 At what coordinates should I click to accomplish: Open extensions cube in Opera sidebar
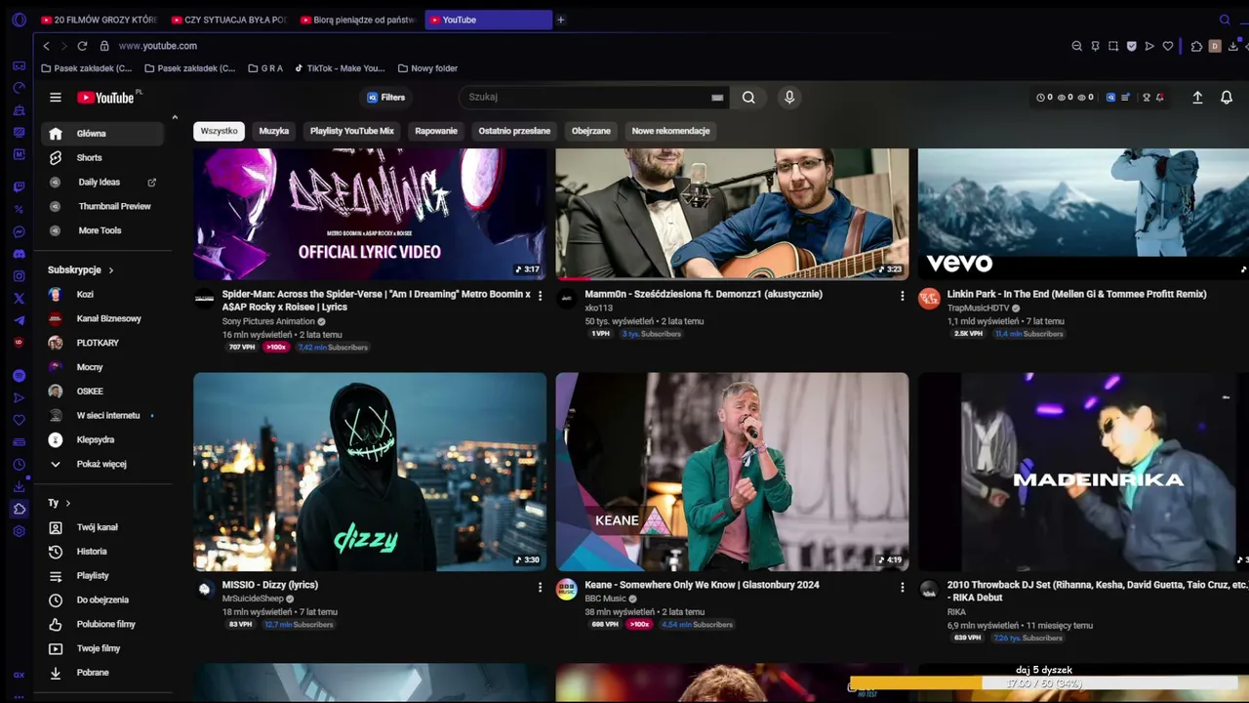19,509
